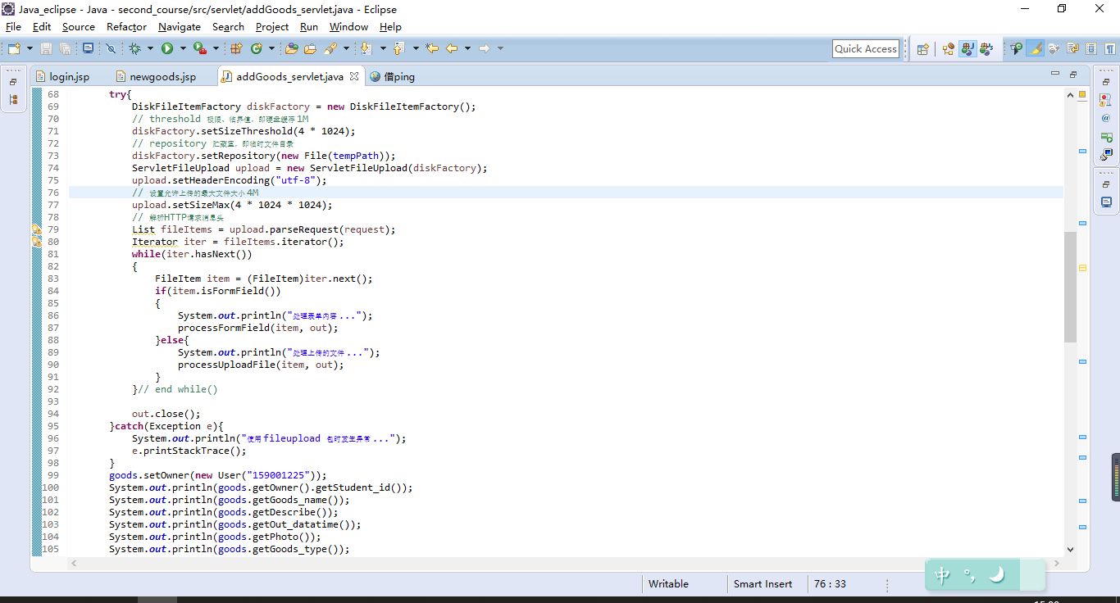Expand New Java Class dropdown arrow
Screen dimensions: 1120x603
point(271,48)
